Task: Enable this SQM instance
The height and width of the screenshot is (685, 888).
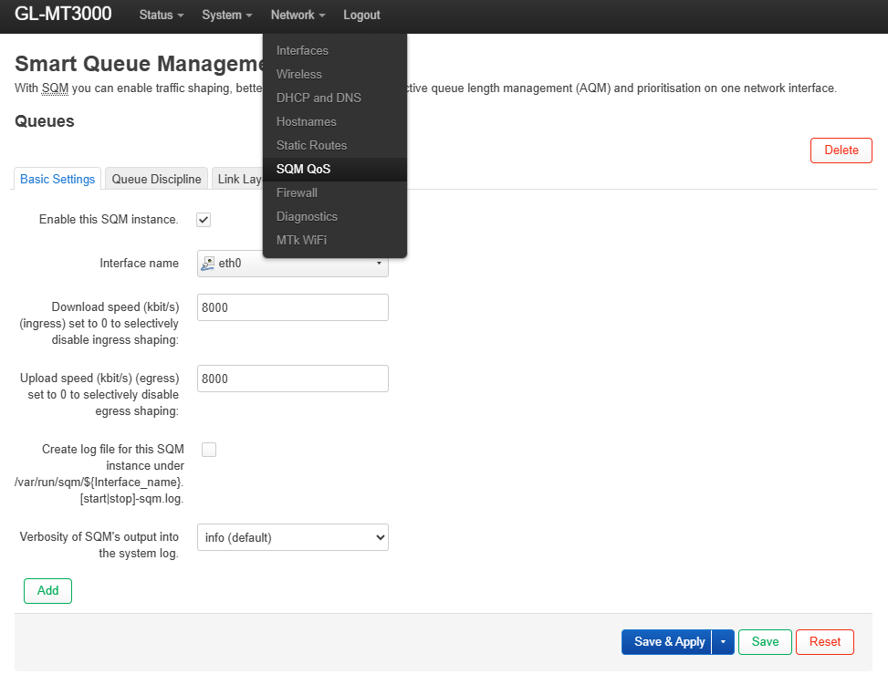Action: (203, 220)
